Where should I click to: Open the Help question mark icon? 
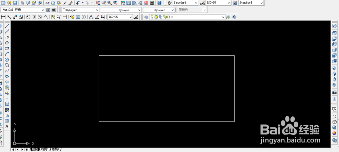pyautogui.click(x=159, y=3)
